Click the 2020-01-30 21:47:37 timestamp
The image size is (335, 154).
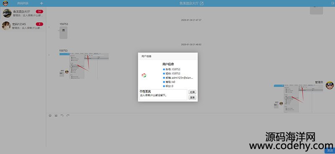pyautogui.click(x=191, y=20)
